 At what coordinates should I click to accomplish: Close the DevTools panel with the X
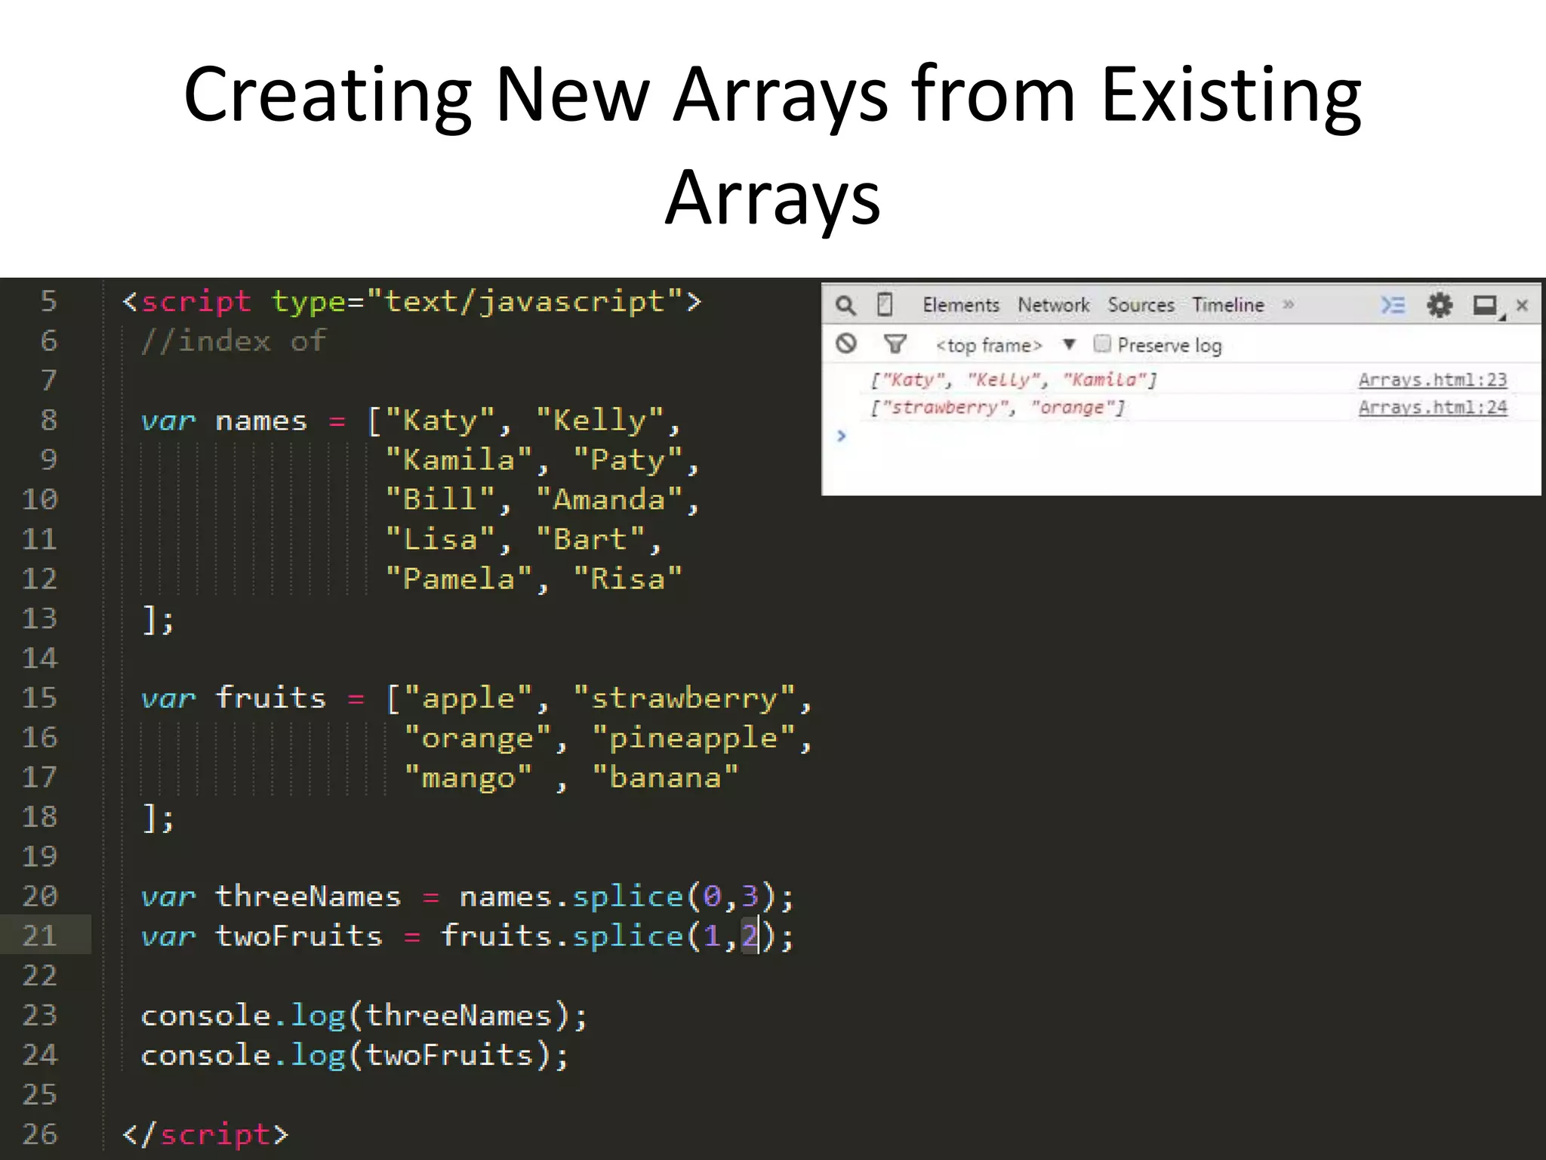coord(1522,305)
